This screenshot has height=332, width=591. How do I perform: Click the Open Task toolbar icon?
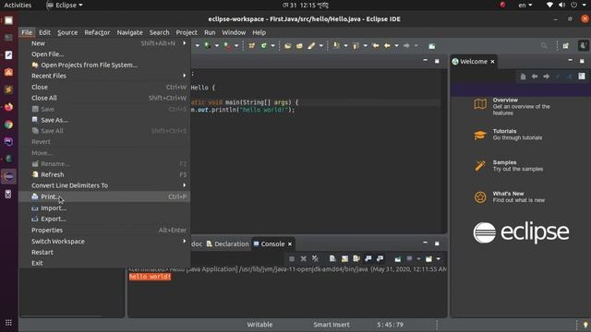click(x=299, y=45)
